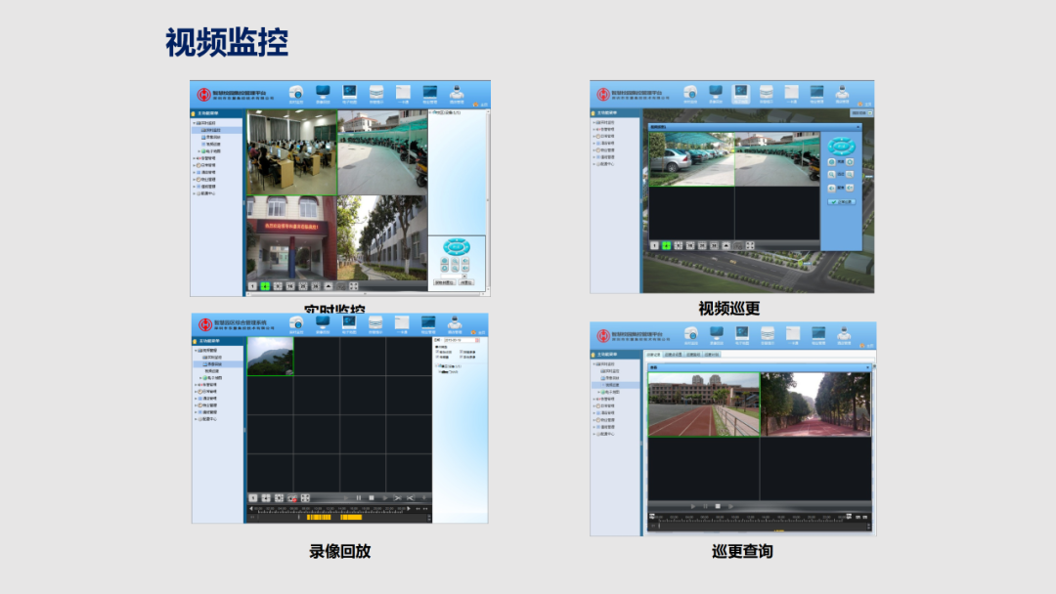
Task: Click stop button in 巡更查询 window control bar
Action: (x=718, y=506)
